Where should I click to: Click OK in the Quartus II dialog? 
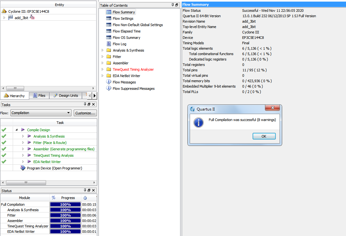[x=264, y=136]
